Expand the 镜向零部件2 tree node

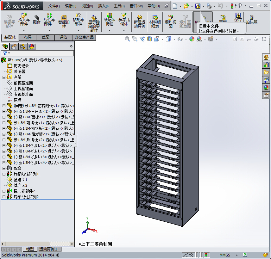pyautogui.click(x=4, y=191)
